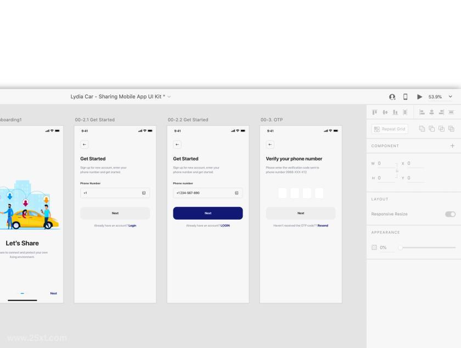Click the Repeat Grid button
The image size is (461, 348).
click(390, 129)
